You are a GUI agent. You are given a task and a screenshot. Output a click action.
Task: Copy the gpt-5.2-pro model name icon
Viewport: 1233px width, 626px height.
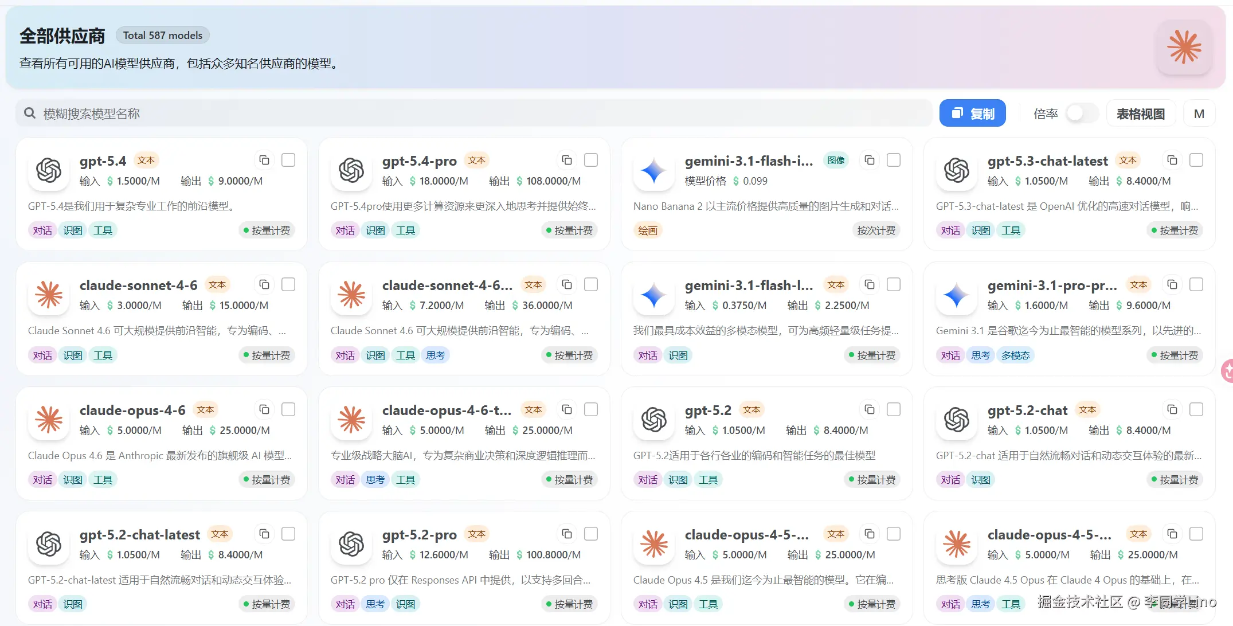pos(566,534)
